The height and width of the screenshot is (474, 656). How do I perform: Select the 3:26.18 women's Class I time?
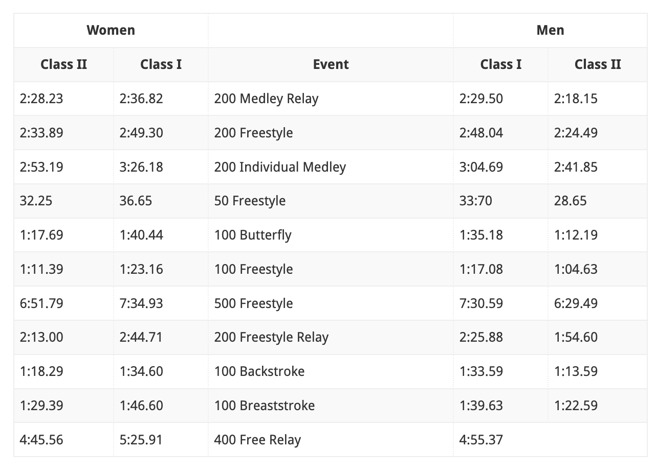pyautogui.click(x=141, y=167)
